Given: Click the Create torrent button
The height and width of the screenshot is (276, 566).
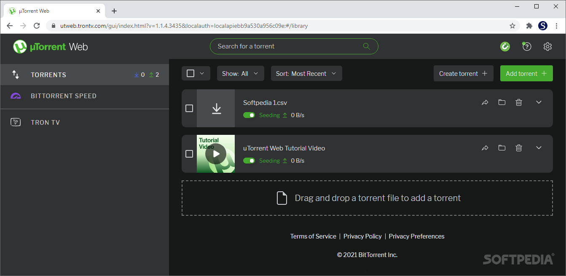Looking at the screenshot, I should tap(464, 73).
